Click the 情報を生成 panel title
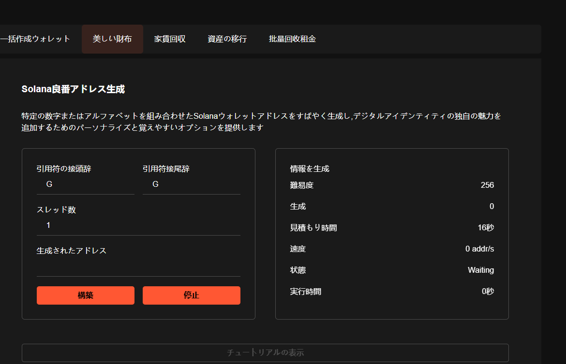 pyautogui.click(x=309, y=169)
